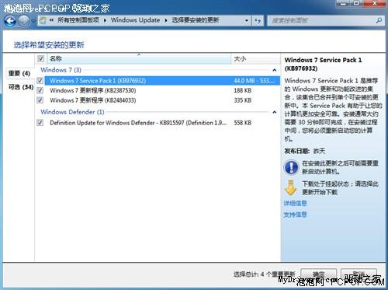The image size is (388, 290).
Task: Open recent pages dropdown next to forward arrow
Action: tap(33, 21)
